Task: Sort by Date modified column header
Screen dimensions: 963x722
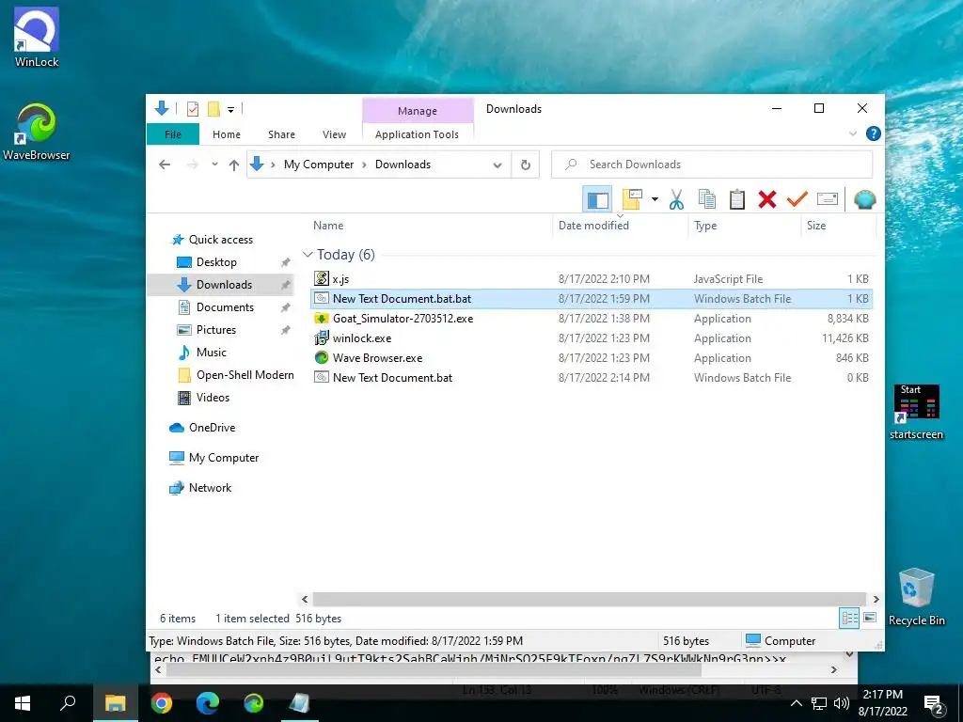Action: tap(594, 226)
